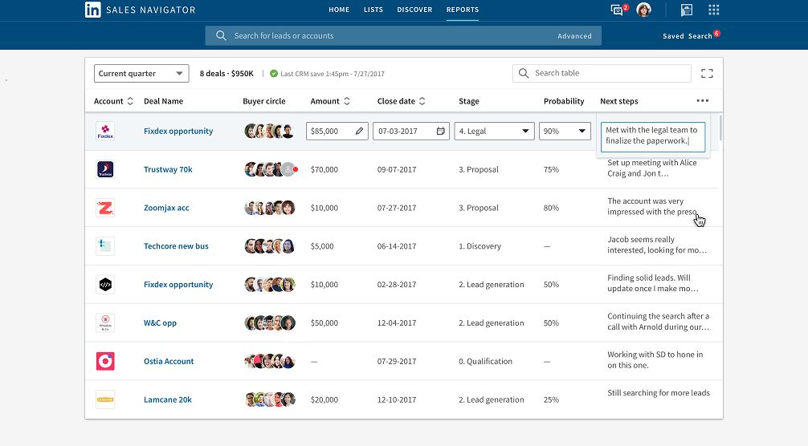Expand table to fullscreen
The width and height of the screenshot is (808, 446).
(707, 74)
